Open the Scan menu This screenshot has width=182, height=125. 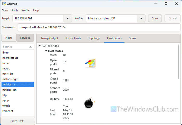(5, 10)
